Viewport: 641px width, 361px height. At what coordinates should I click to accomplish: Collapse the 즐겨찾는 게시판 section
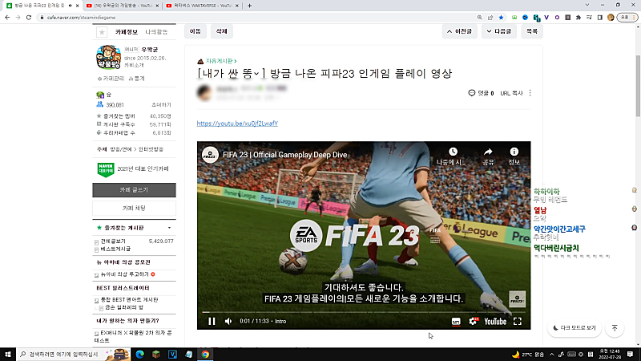tap(169, 228)
